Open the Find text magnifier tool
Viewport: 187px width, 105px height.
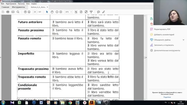(x=18, y=12)
